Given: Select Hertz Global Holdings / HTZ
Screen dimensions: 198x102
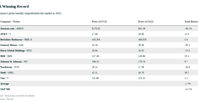Looking at the screenshot, I should [16, 50].
